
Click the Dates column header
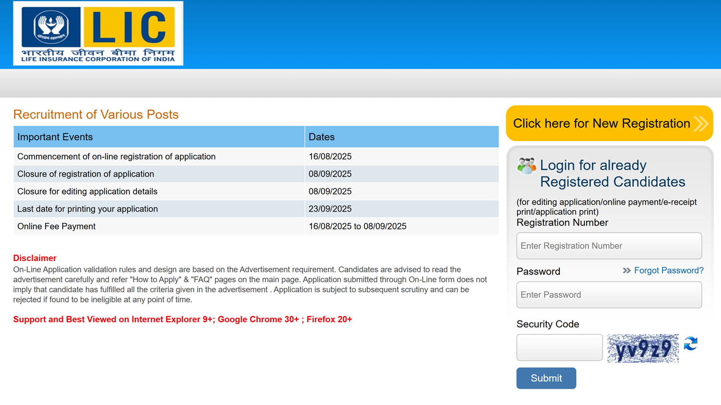[402, 137]
